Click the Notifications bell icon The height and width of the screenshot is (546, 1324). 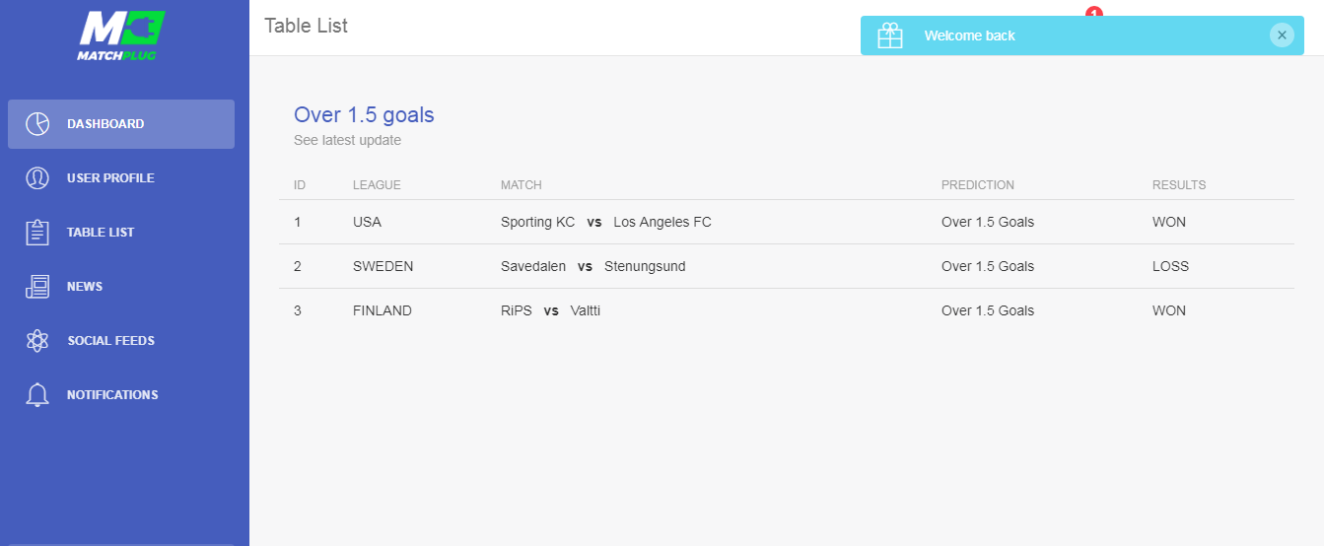coord(37,395)
